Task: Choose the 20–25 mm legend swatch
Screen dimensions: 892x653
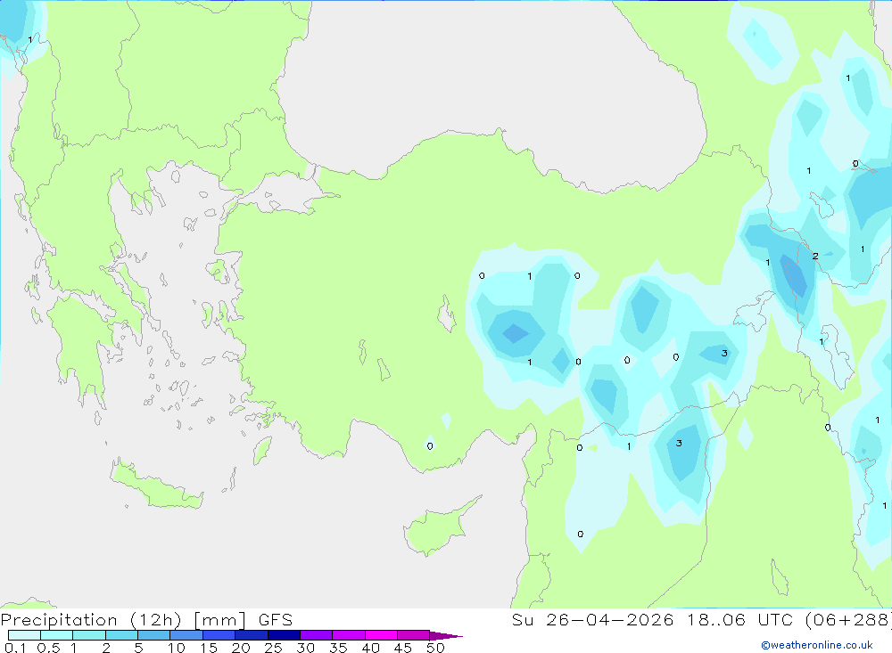Action: [251, 635]
